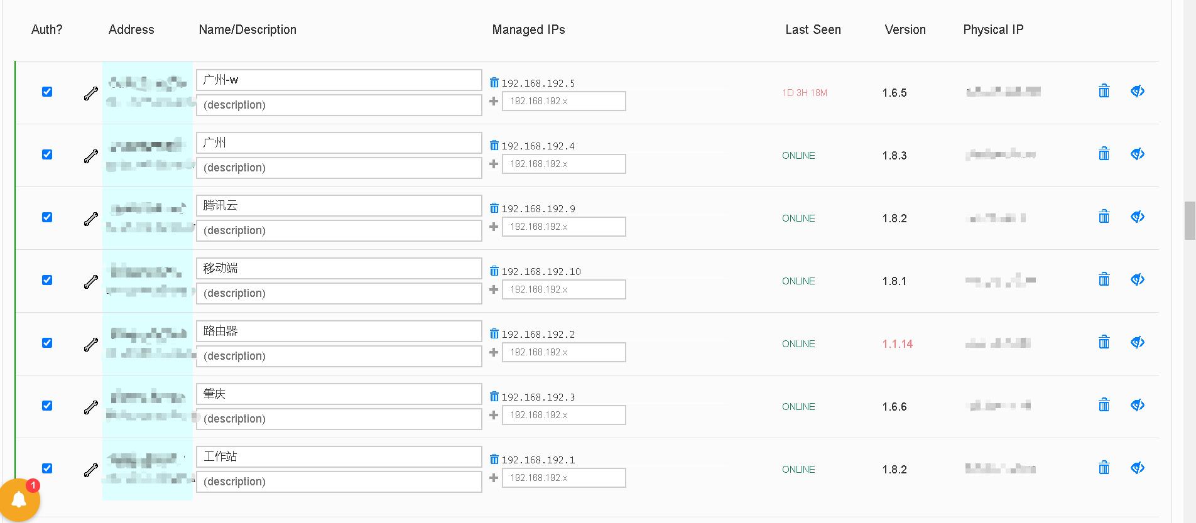Image resolution: width=1196 pixels, height=523 pixels.
Task: Hide the 广州 member using eye icon
Action: pyautogui.click(x=1138, y=154)
